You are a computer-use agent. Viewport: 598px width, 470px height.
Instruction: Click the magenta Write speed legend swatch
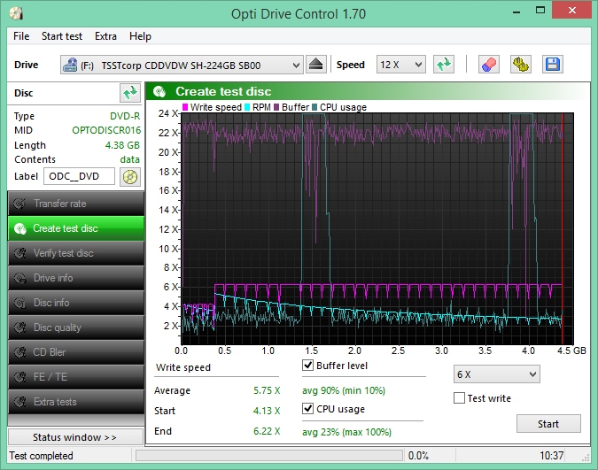coord(185,107)
